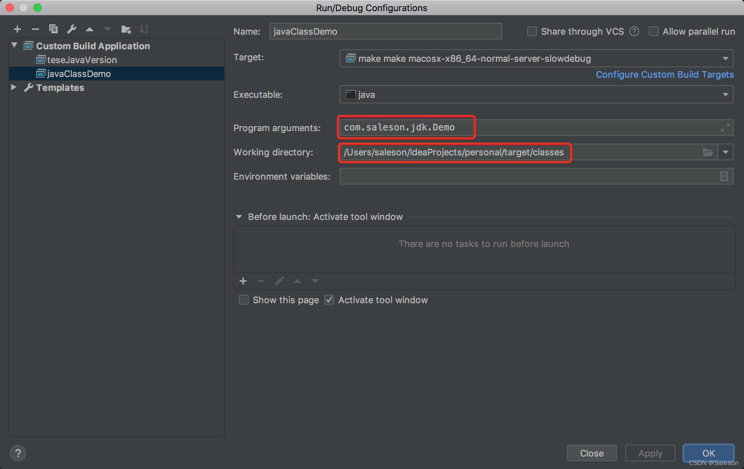Add a before launch task
The image size is (744, 469).
(243, 281)
